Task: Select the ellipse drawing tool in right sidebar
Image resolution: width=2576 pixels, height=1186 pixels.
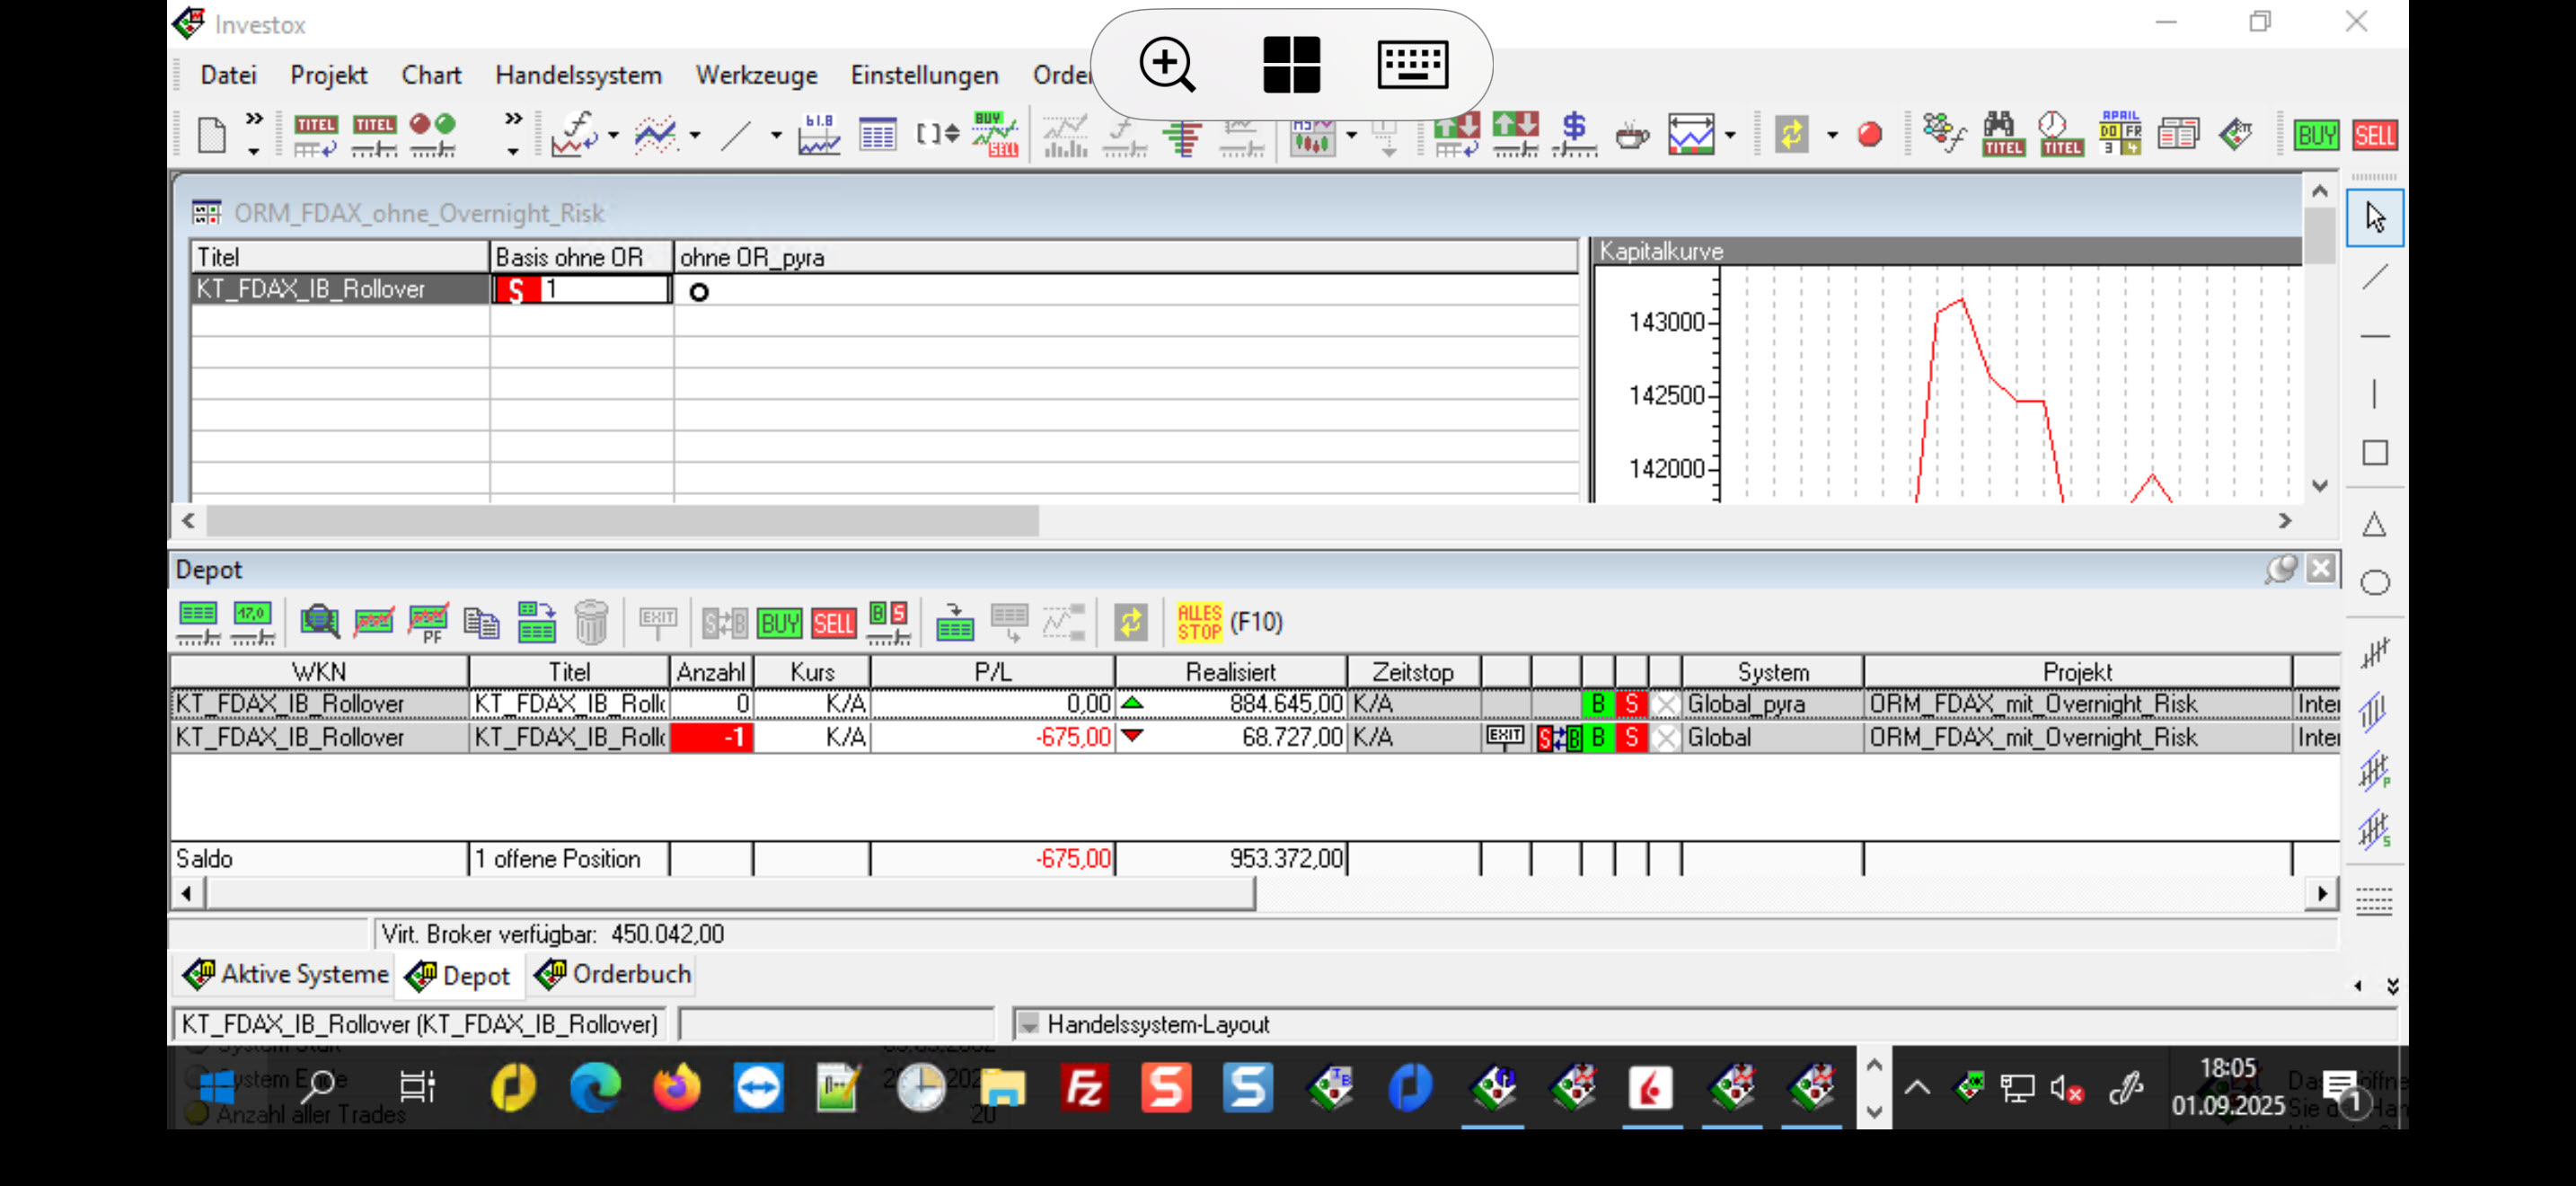Action: [x=2374, y=583]
